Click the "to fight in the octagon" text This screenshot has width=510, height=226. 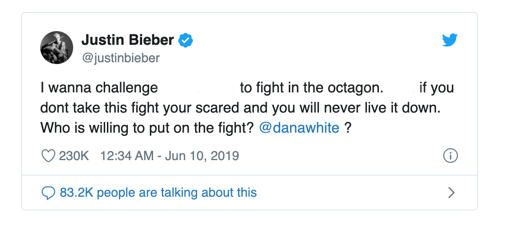point(308,88)
